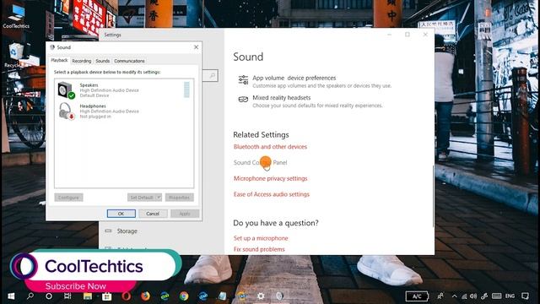Switch to Sounds tab

tap(103, 61)
